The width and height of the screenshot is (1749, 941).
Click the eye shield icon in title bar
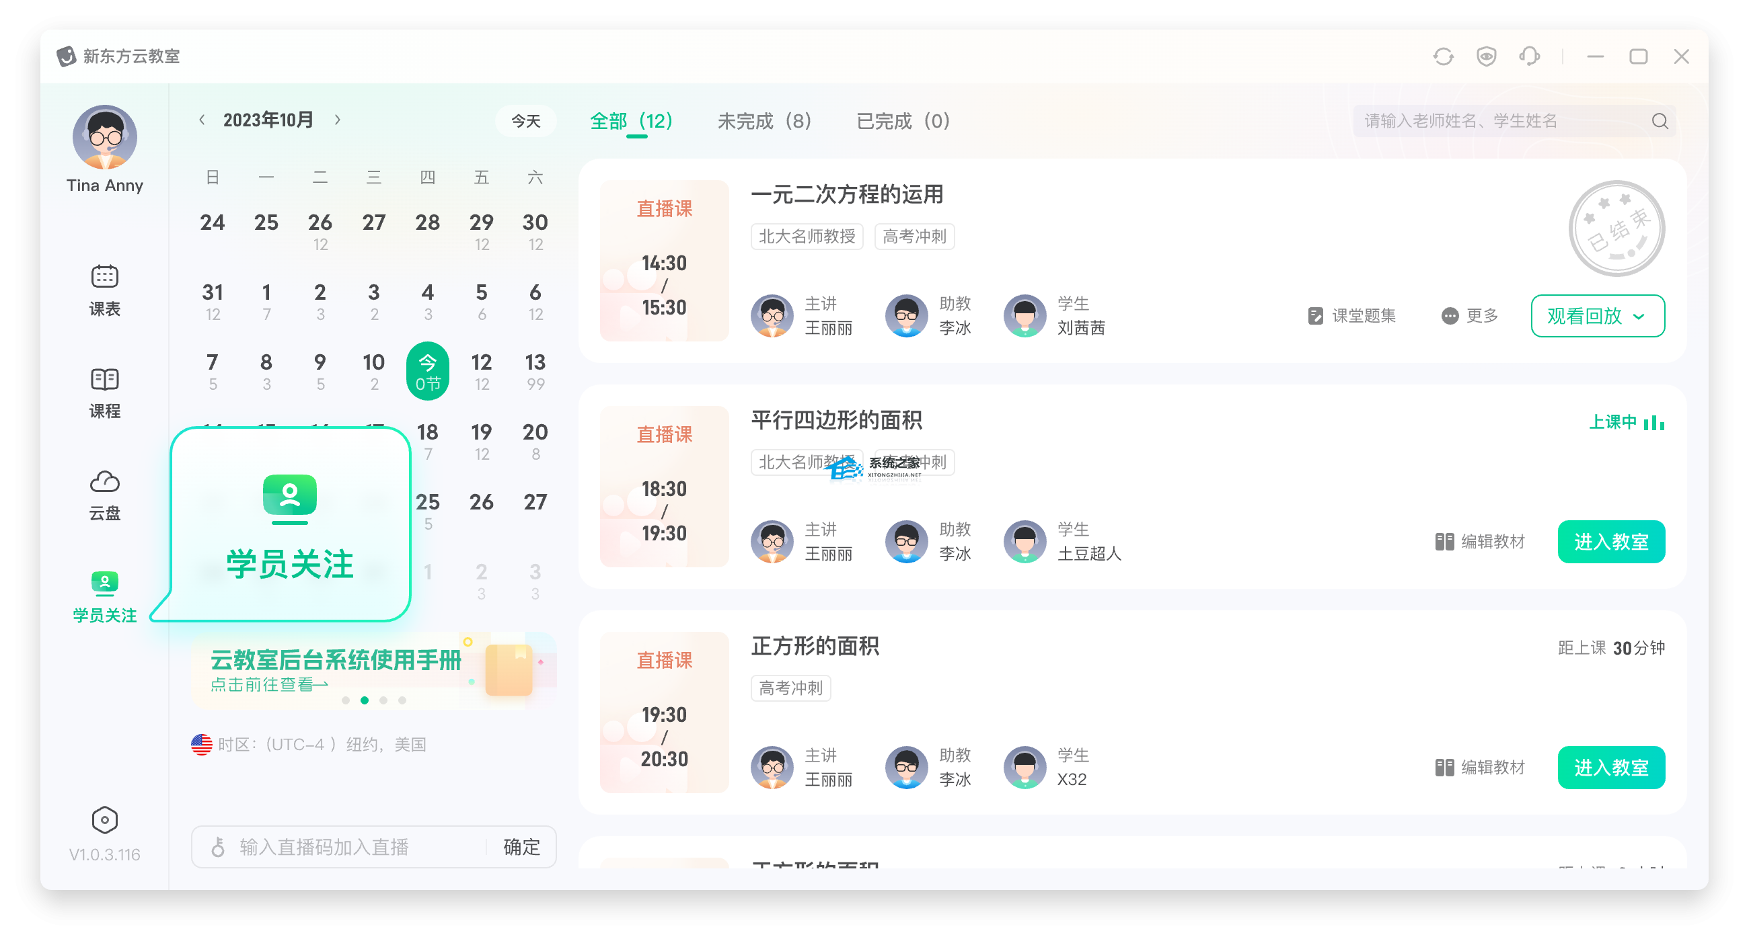(1486, 56)
